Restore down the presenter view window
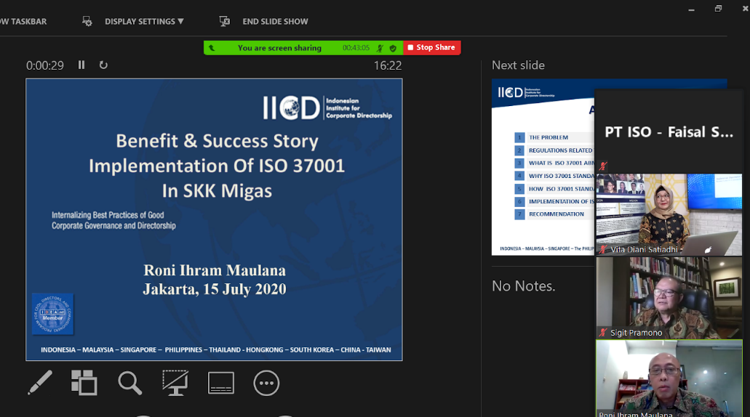 click(718, 9)
